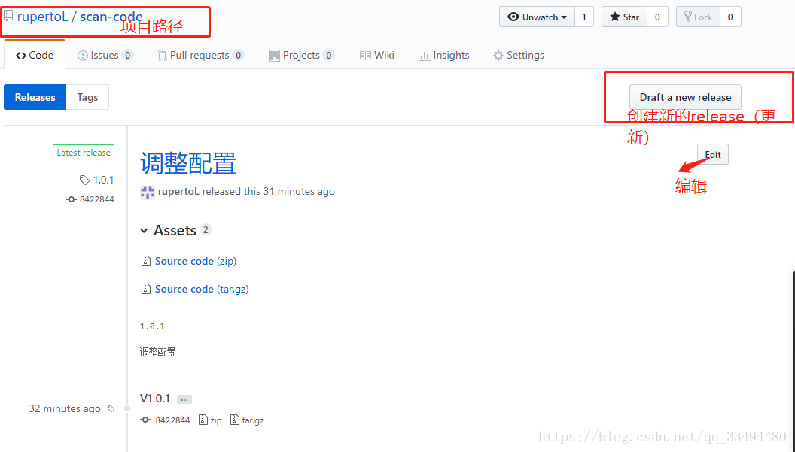
Task: Open the rupertoL owner link
Action: click(42, 17)
